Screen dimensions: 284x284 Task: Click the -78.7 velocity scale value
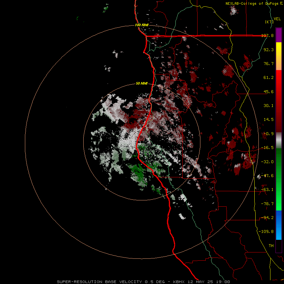point(267,204)
